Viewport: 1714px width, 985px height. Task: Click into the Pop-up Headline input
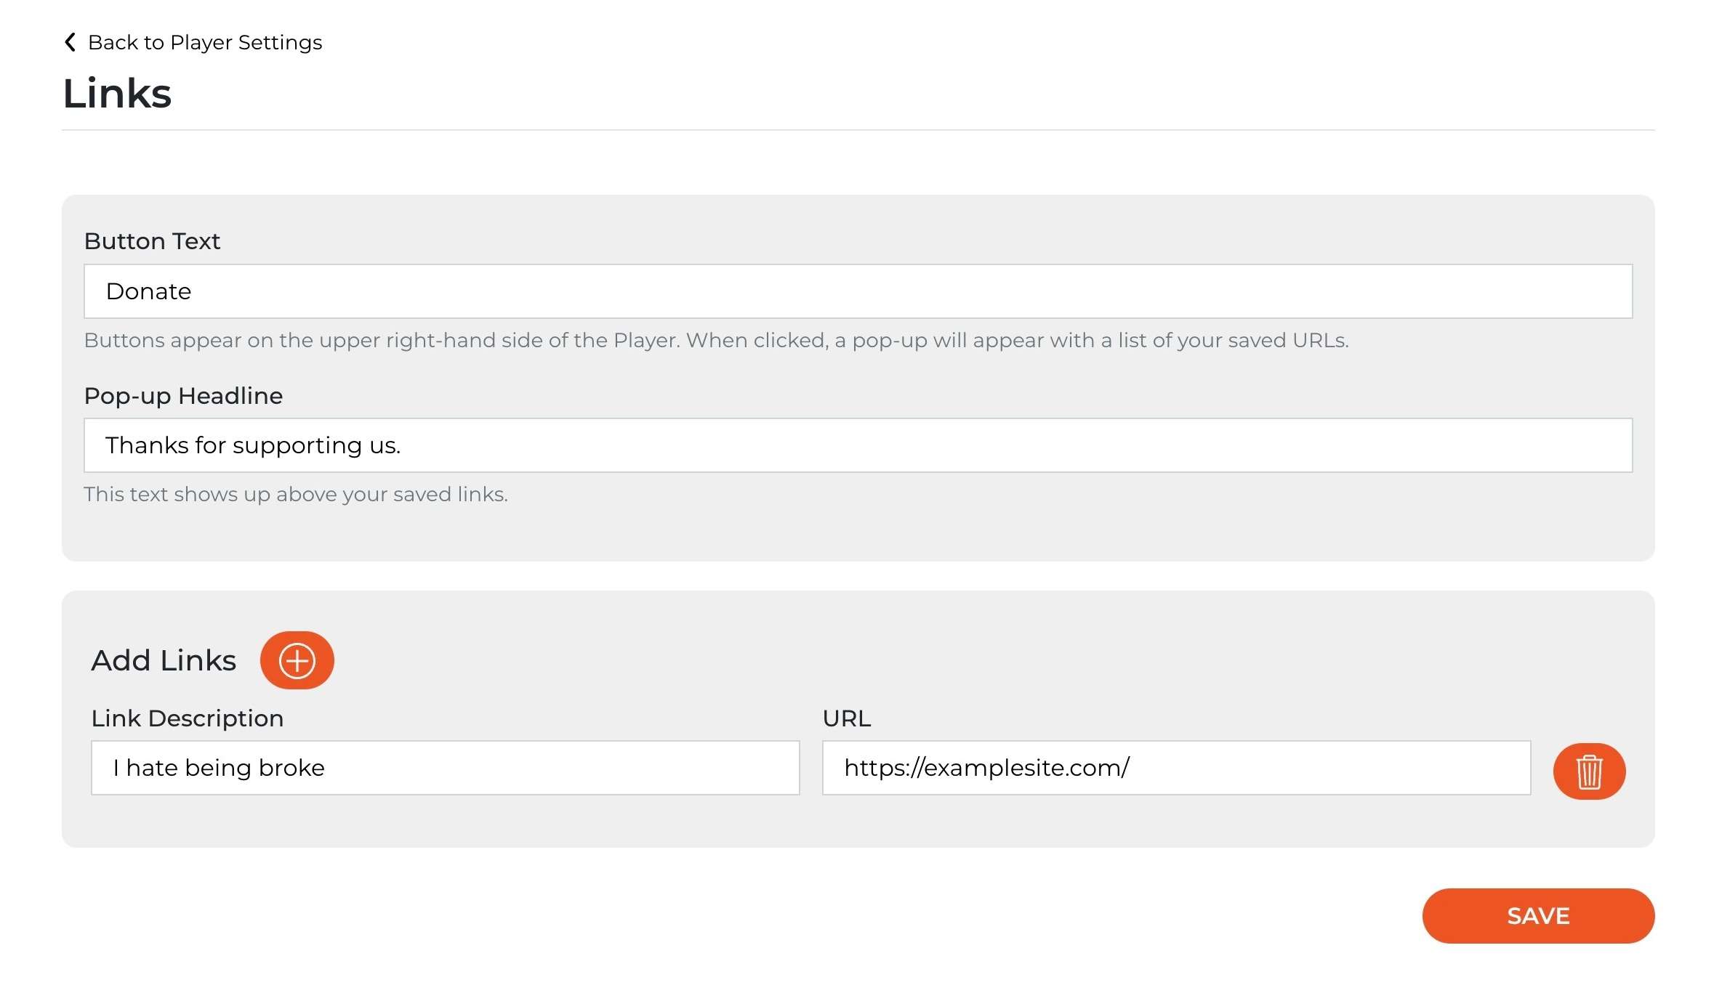tap(858, 445)
